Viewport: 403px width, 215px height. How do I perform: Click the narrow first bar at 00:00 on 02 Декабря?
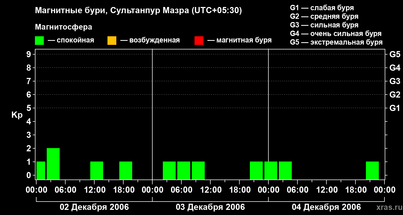41,170
